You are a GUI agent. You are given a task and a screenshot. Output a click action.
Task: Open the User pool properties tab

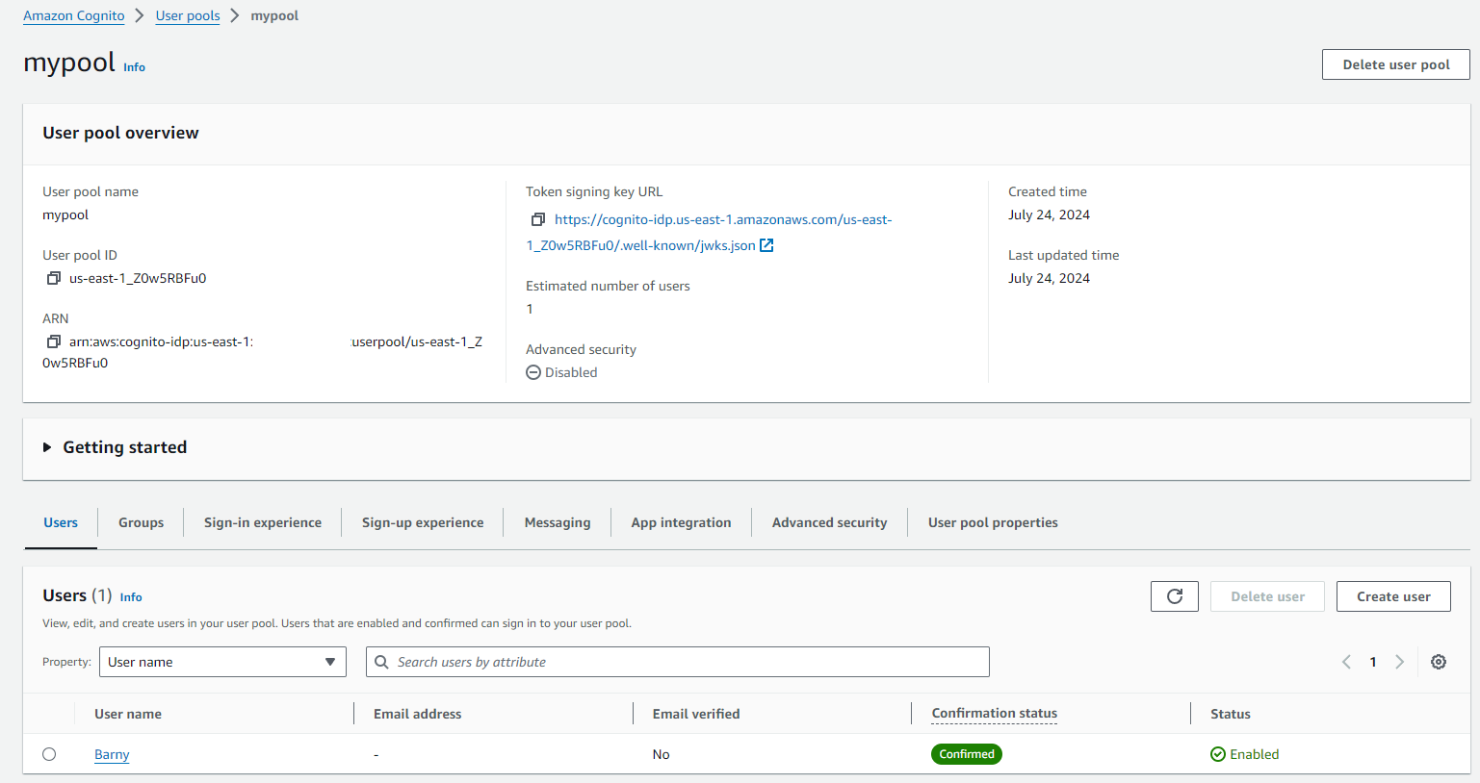993,522
